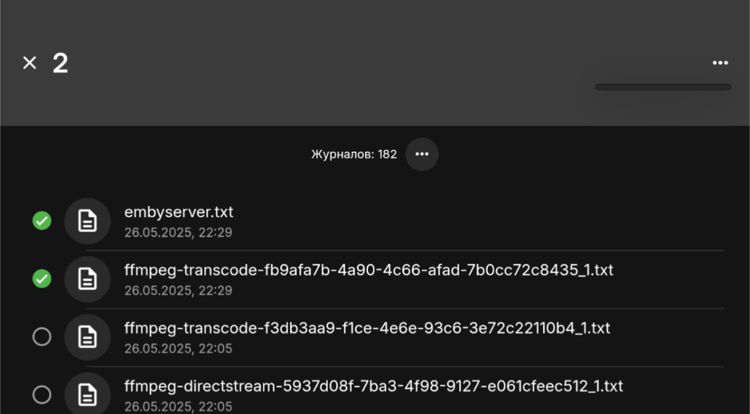This screenshot has height=414, width=750.
Task: Check the circle next to the directstream log
Action: tap(41, 393)
